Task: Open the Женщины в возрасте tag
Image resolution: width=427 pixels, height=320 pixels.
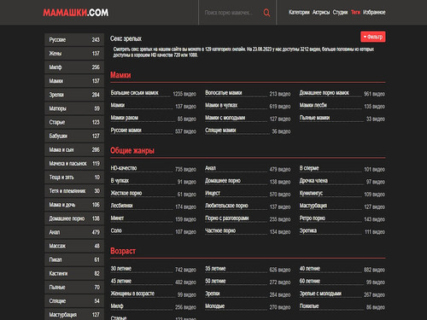Action: click(132, 294)
